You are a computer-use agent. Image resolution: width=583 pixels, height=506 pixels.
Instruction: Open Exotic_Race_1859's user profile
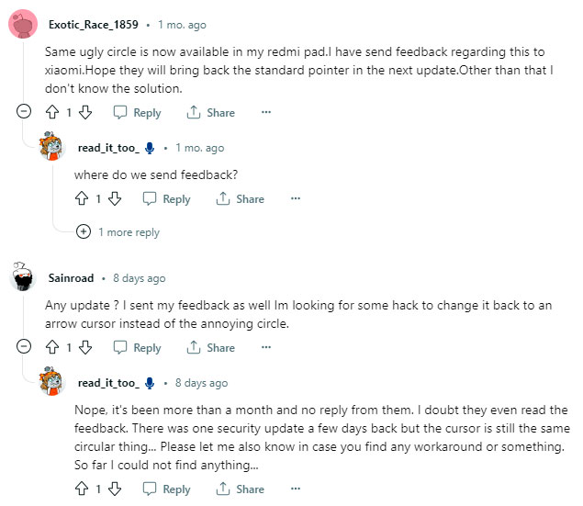(x=95, y=25)
